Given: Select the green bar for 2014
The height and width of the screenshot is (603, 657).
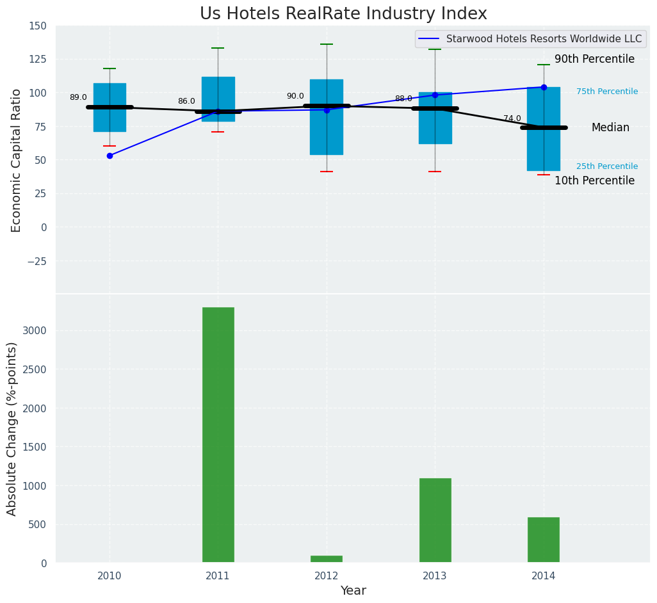Looking at the screenshot, I should coord(544,540).
